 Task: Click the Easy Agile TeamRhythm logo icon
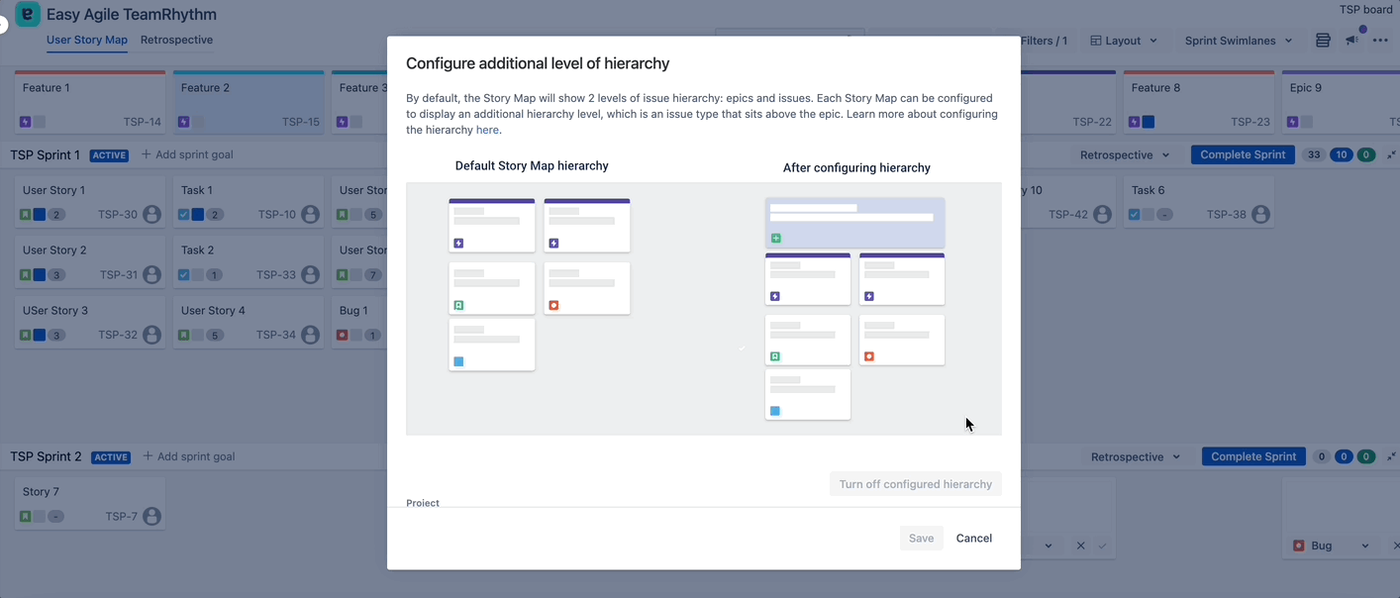point(28,14)
